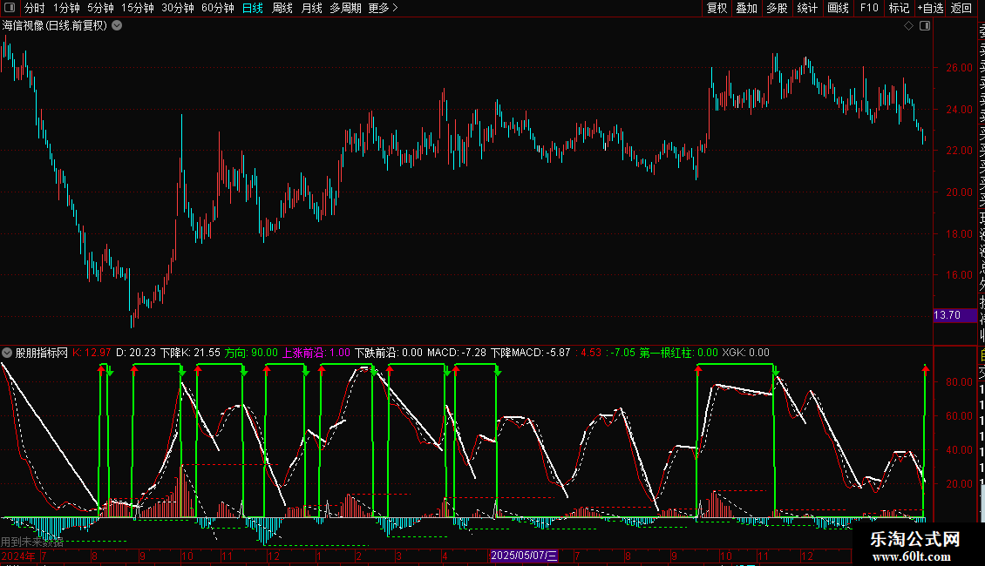Switch to the 分时 intraday view
The height and width of the screenshot is (566, 985).
point(34,8)
